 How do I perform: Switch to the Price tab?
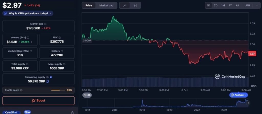89,5
